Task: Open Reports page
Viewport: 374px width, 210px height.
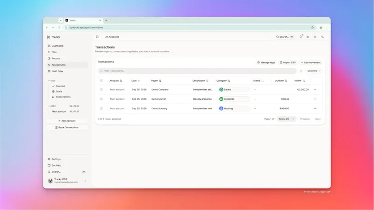Action: pos(54,59)
